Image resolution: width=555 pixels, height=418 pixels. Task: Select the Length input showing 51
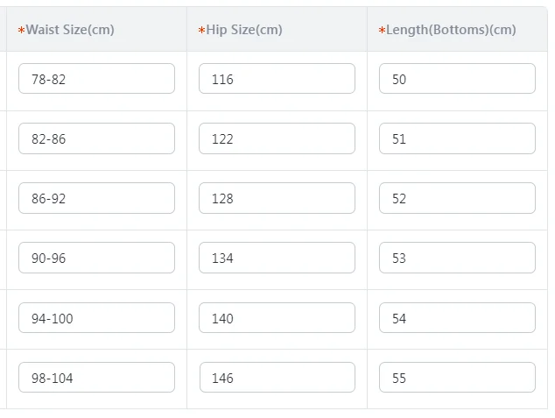pyautogui.click(x=457, y=138)
